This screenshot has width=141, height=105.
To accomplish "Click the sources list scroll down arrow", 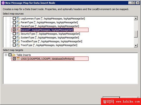I will [136, 46].
